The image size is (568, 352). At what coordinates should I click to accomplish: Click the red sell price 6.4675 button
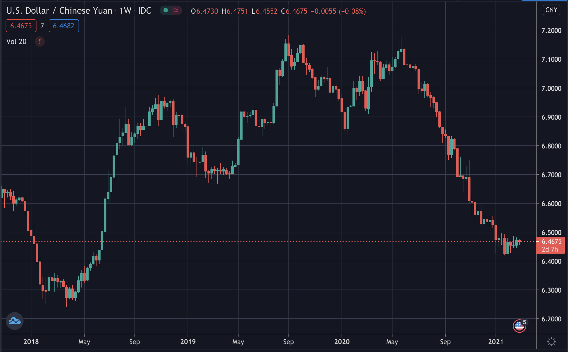pyautogui.click(x=21, y=26)
